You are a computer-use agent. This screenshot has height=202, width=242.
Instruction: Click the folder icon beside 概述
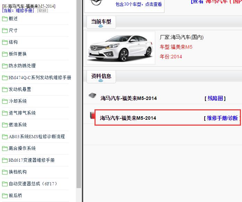point(5,19)
